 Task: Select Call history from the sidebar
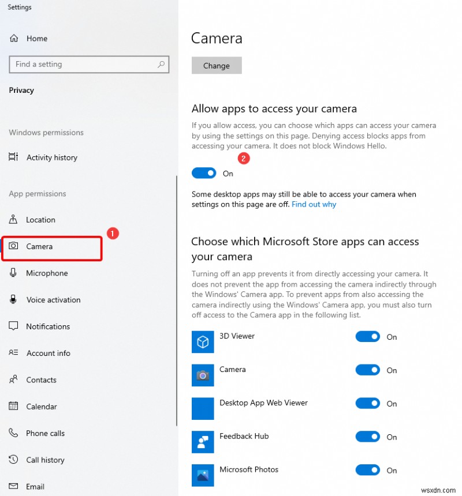tap(13, 460)
